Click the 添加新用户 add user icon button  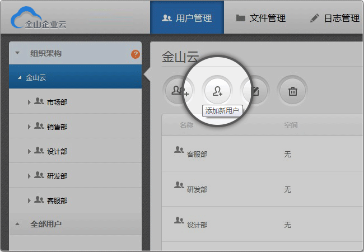coord(217,91)
